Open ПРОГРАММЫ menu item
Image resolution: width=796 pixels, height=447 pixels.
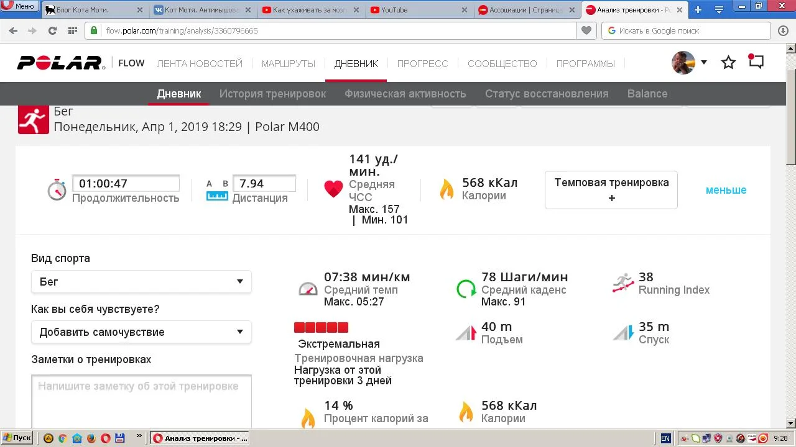pyautogui.click(x=586, y=63)
